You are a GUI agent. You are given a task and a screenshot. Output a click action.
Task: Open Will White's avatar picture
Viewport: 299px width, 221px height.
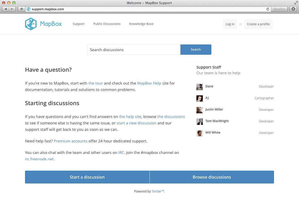pyautogui.click(x=200, y=133)
